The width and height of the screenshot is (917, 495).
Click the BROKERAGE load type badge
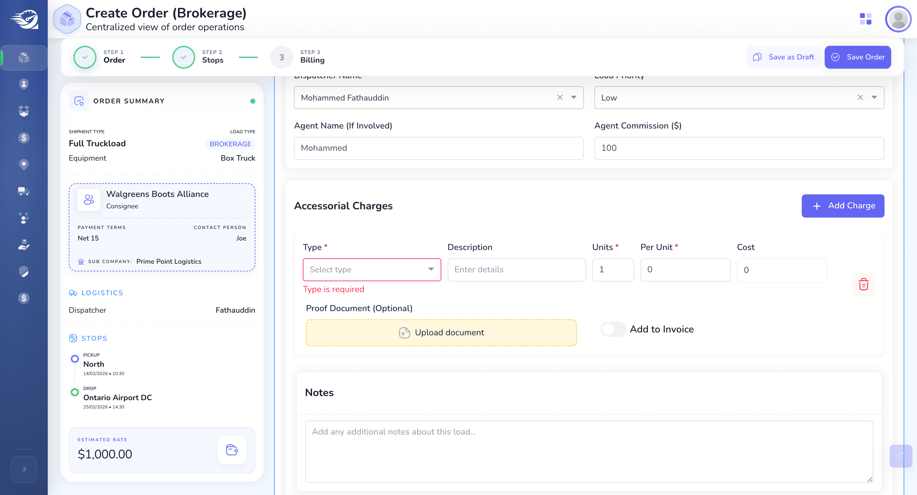tap(230, 144)
